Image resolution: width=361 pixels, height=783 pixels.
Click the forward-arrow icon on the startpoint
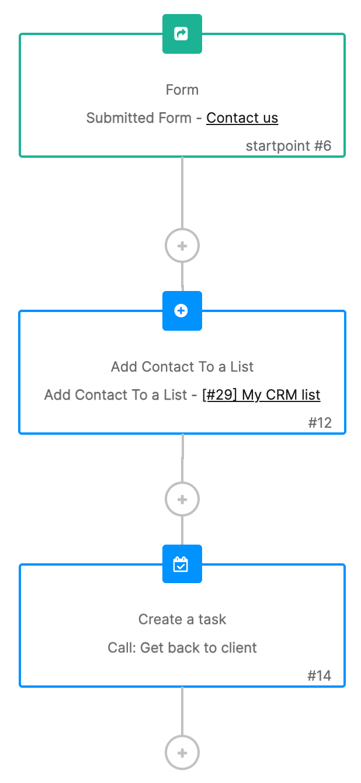182,34
